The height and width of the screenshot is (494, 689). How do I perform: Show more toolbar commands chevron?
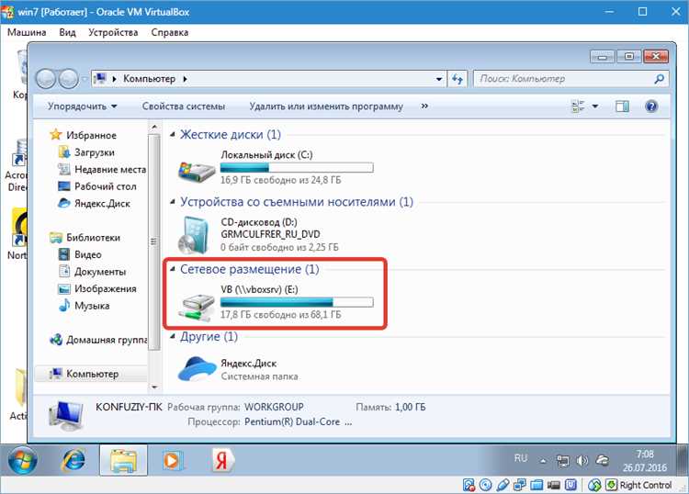[424, 106]
